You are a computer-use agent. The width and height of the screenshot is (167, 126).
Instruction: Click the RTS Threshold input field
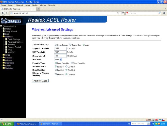coord(60,52)
